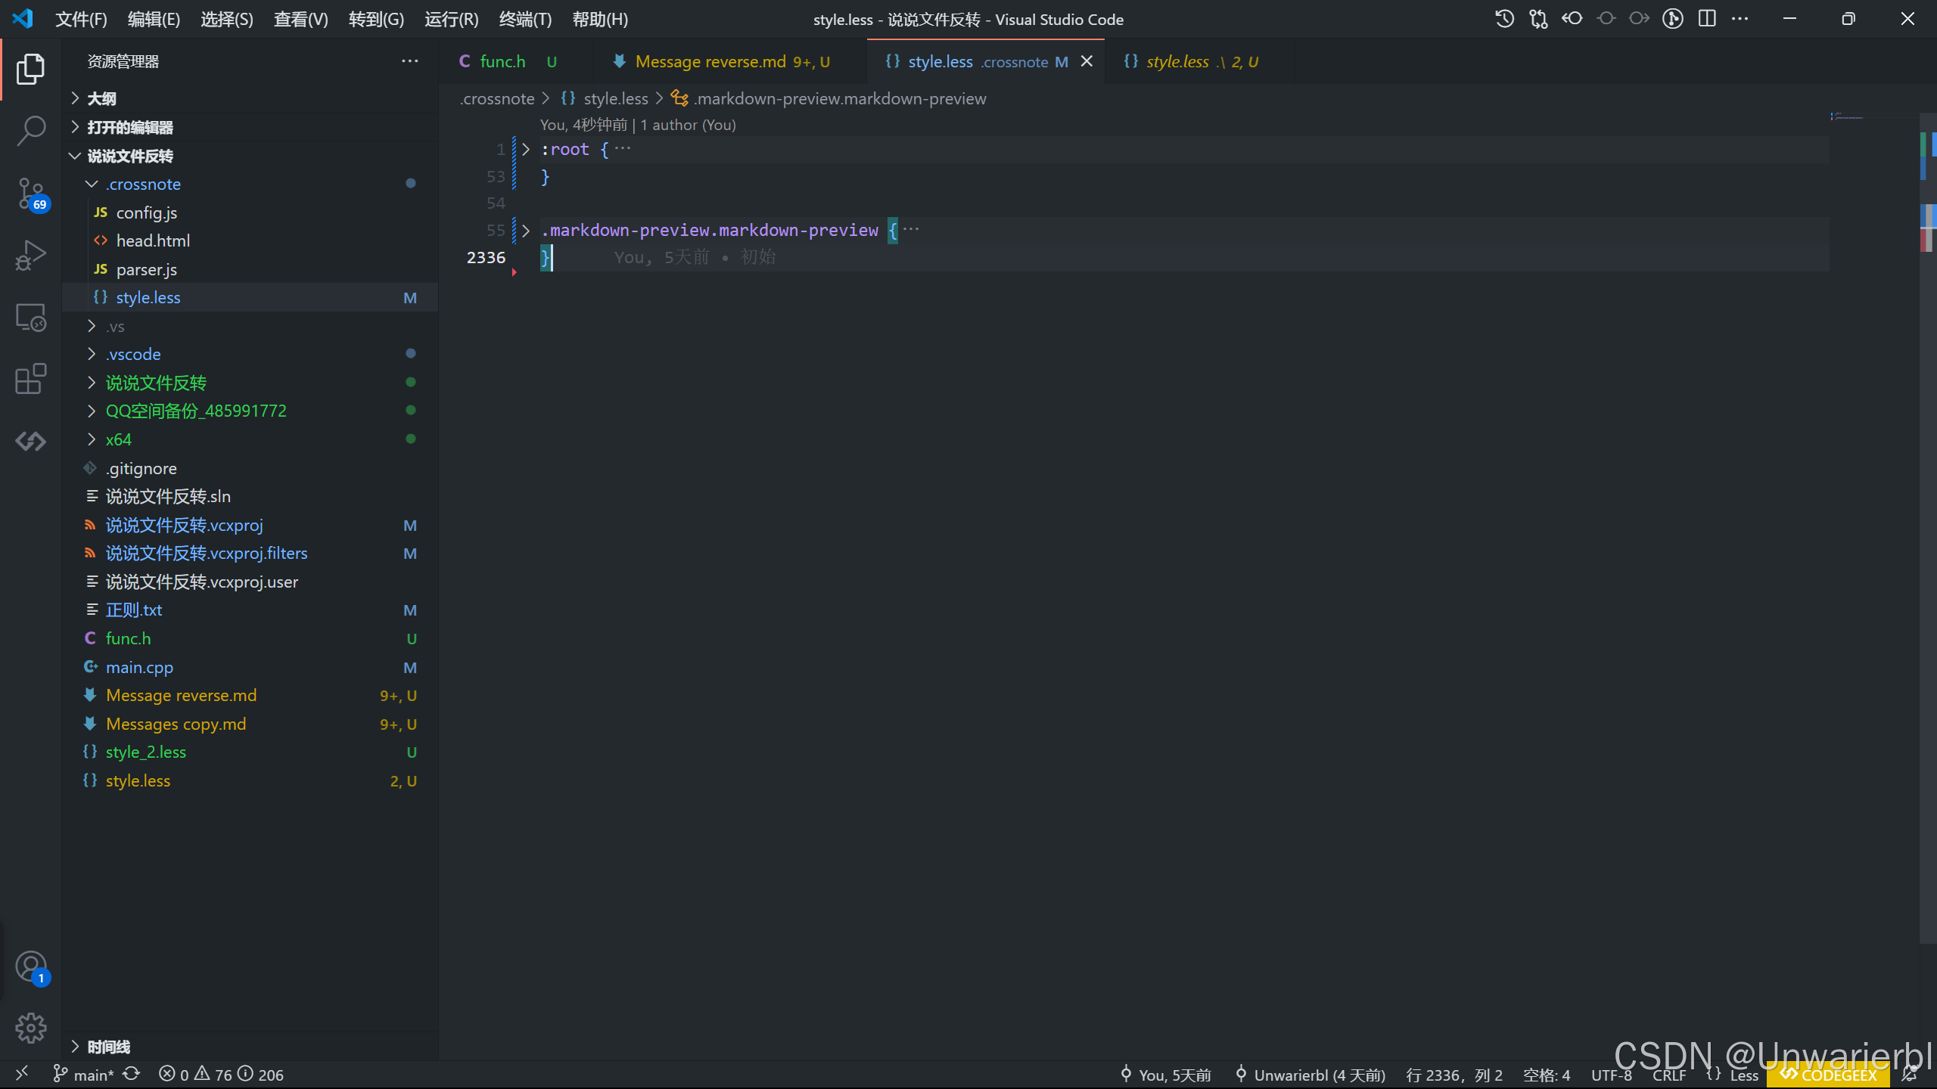
Task: Open the Extensions view
Action: pyautogui.click(x=30, y=379)
